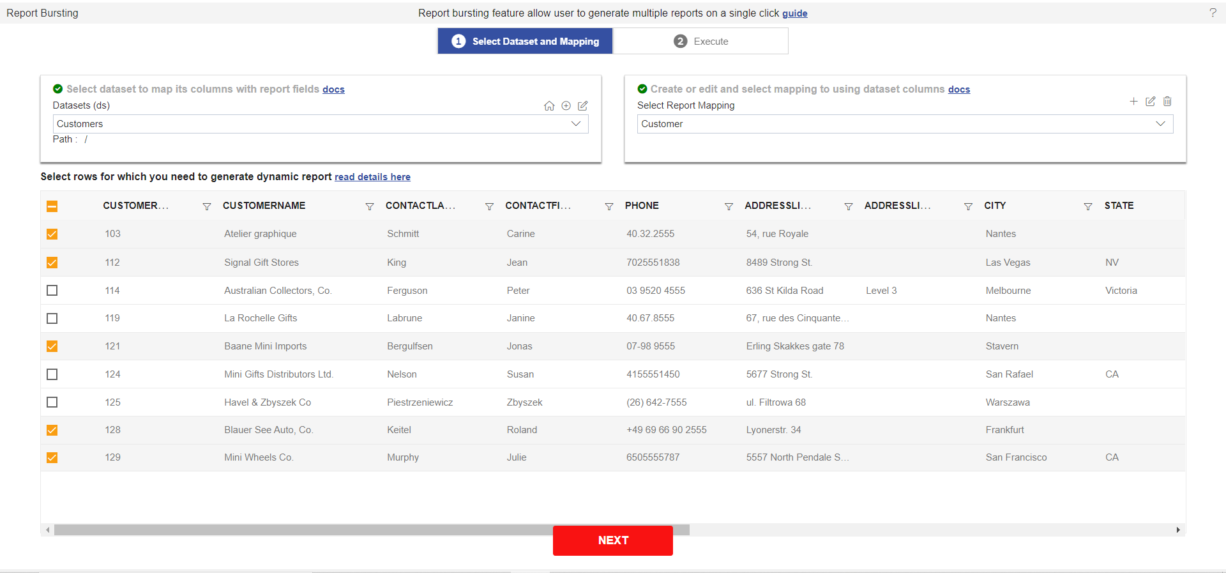Screen dimensions: 1226x573
Task: Click the Report Bursting title
Action: (x=42, y=13)
